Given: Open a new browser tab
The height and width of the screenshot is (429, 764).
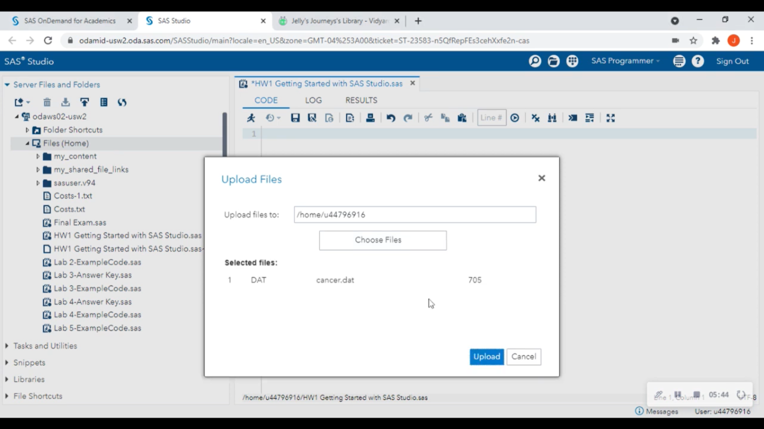Looking at the screenshot, I should pyautogui.click(x=418, y=21).
